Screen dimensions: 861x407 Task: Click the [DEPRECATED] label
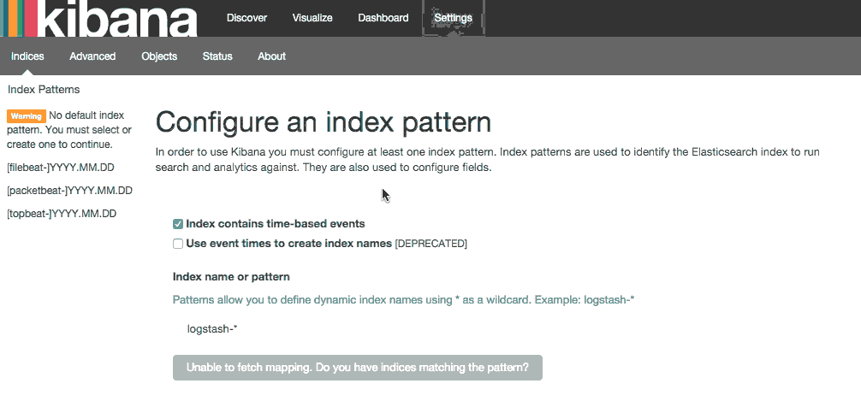point(431,244)
